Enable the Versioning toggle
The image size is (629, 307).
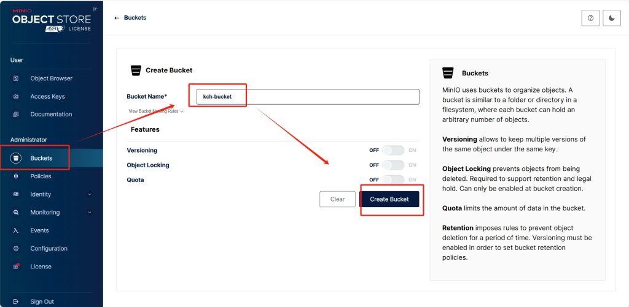click(x=393, y=151)
